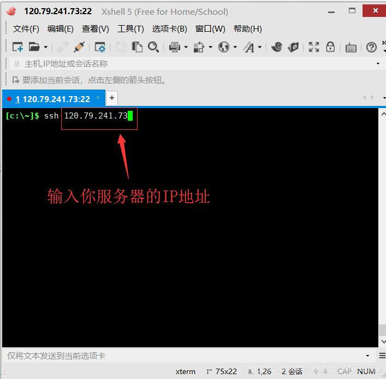Click the Find magnifier icon
Screen dimensions: 386x379
click(x=153, y=47)
